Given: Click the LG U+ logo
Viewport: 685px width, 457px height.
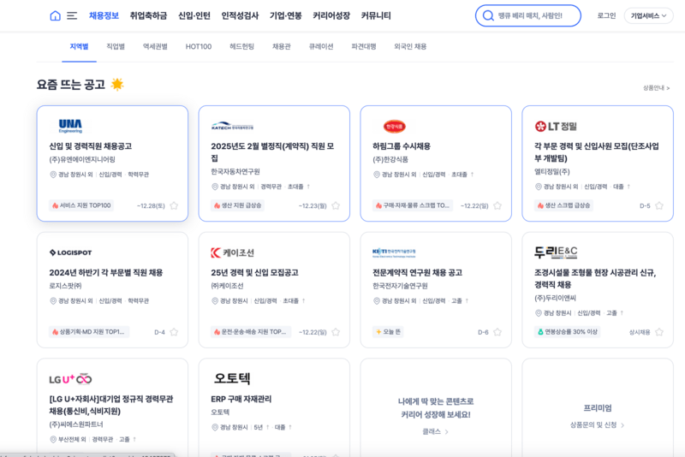Looking at the screenshot, I should click(x=71, y=379).
